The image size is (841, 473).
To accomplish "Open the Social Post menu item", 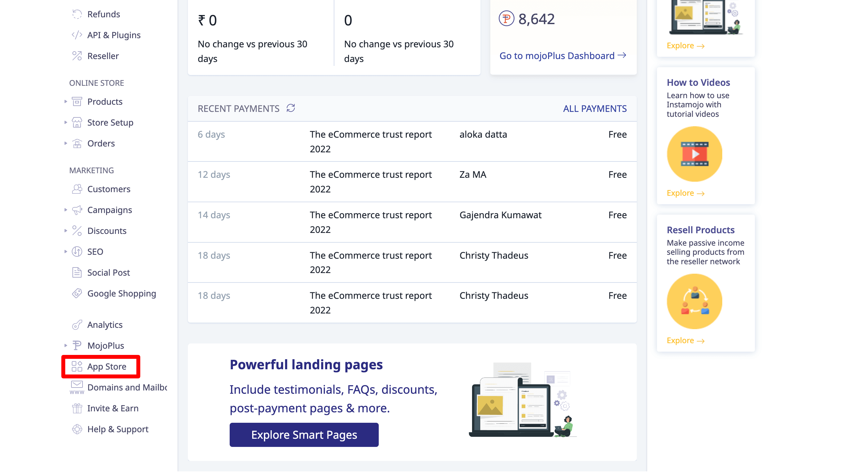I will pyautogui.click(x=108, y=273).
